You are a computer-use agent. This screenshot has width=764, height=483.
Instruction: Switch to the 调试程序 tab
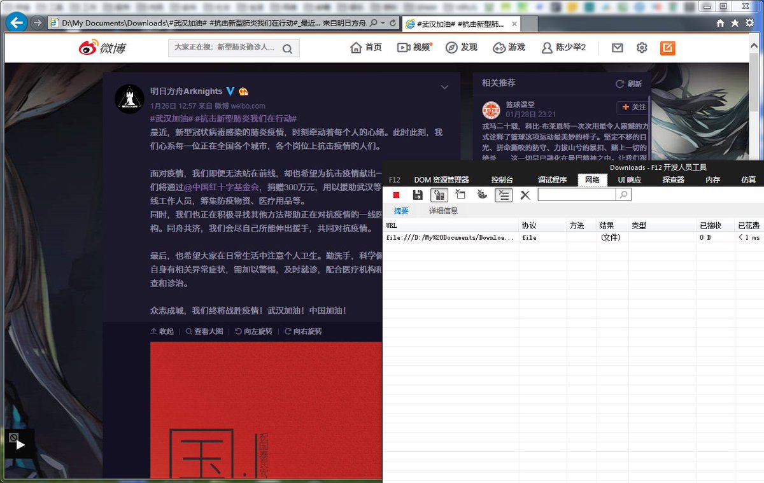point(552,180)
